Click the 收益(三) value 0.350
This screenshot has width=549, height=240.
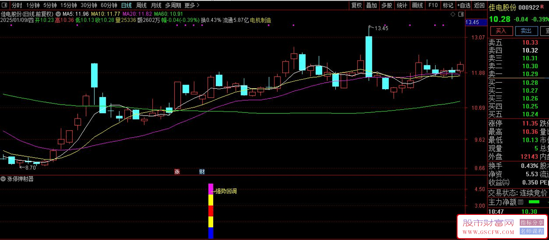(x=529, y=182)
